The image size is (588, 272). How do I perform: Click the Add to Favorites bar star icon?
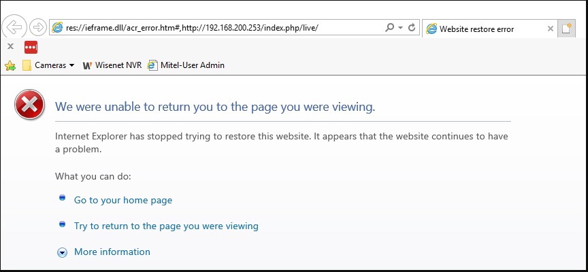[10, 66]
